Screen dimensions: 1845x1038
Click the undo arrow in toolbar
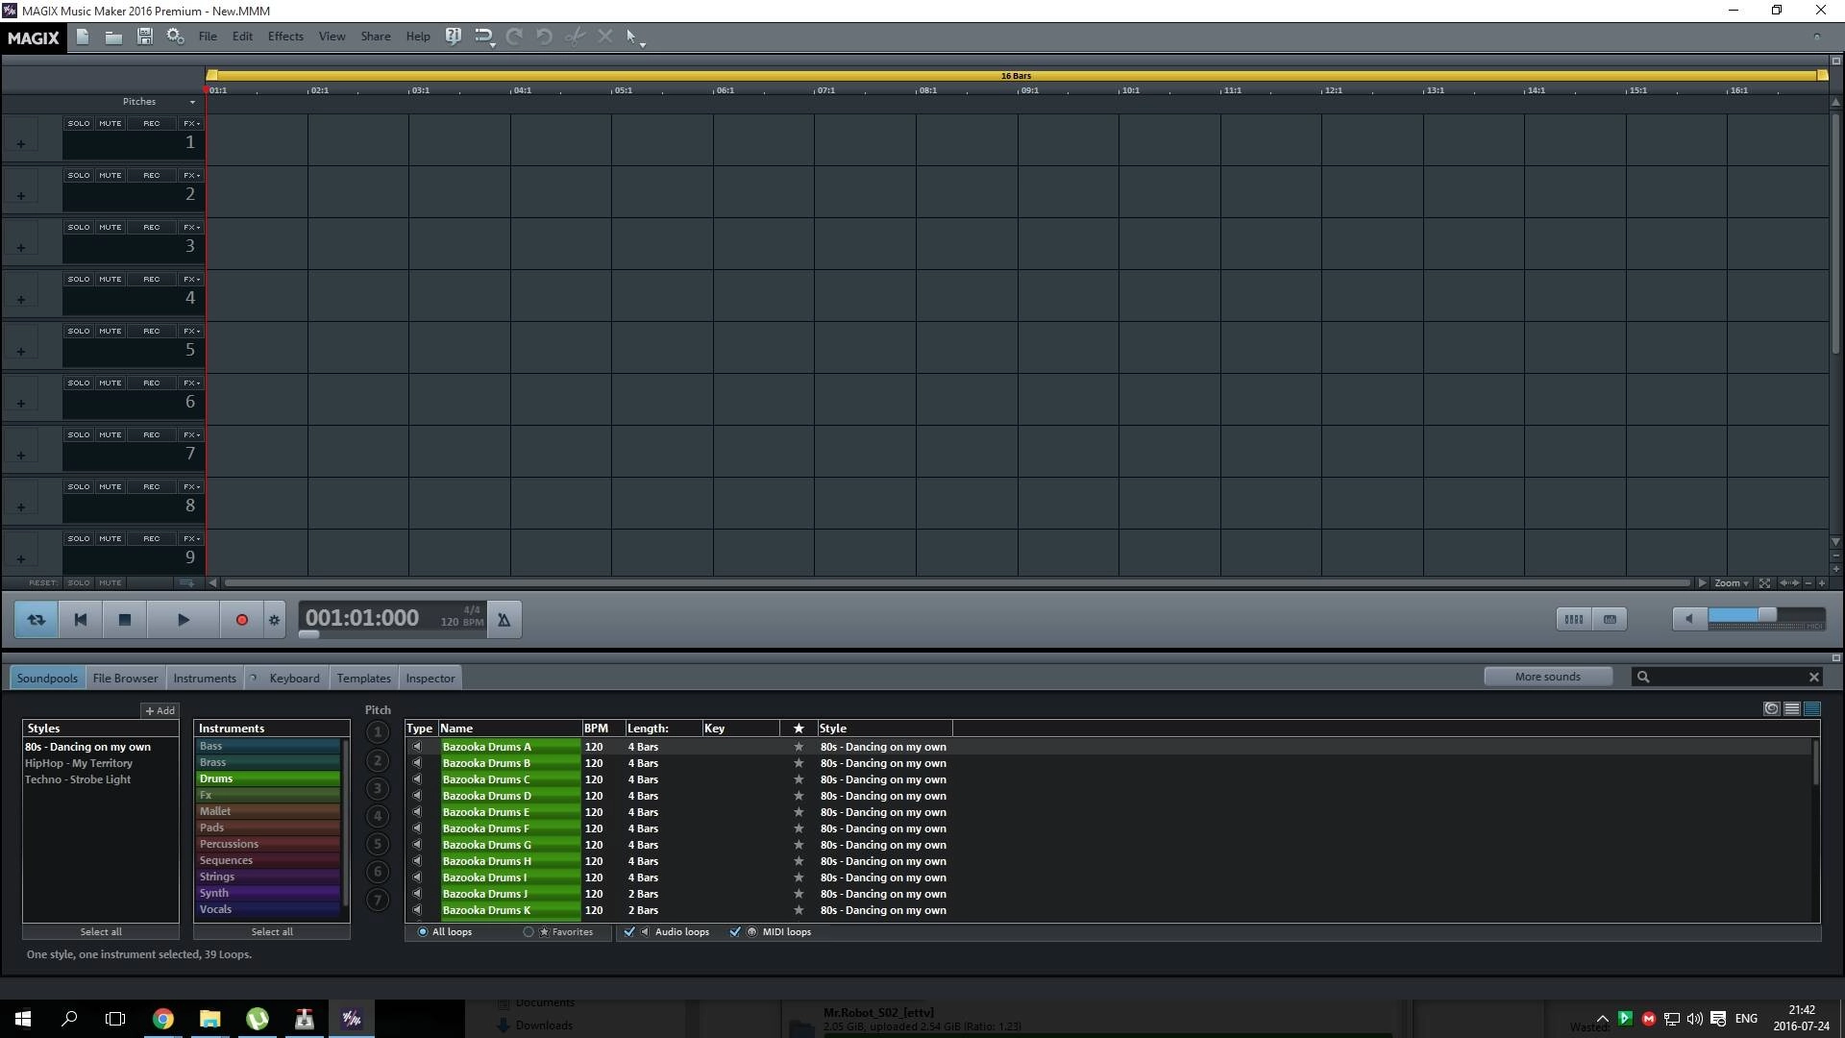[544, 37]
